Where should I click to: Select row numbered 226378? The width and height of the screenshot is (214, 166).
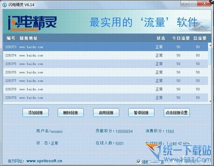click(x=105, y=89)
